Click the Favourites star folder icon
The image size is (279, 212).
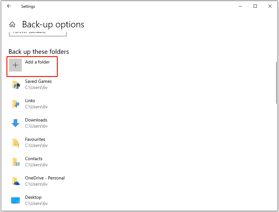tap(15, 142)
